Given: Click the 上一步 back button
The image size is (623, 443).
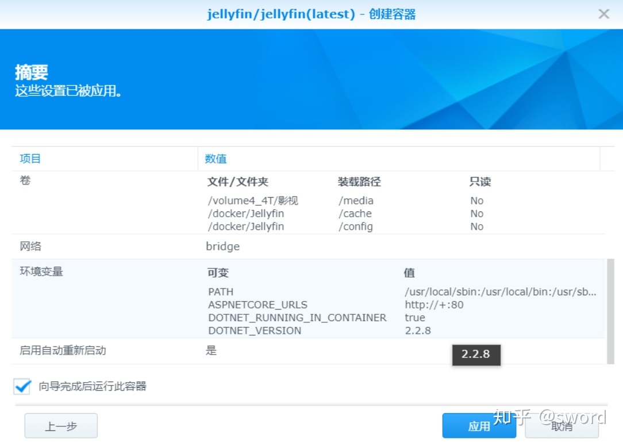Looking at the screenshot, I should 61,426.
